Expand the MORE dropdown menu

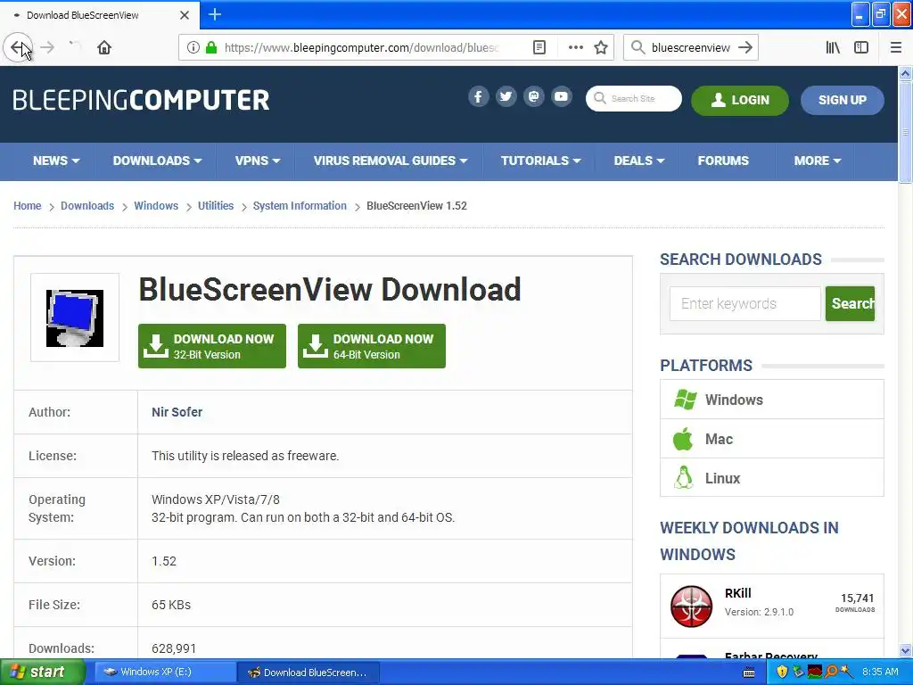coord(817,161)
